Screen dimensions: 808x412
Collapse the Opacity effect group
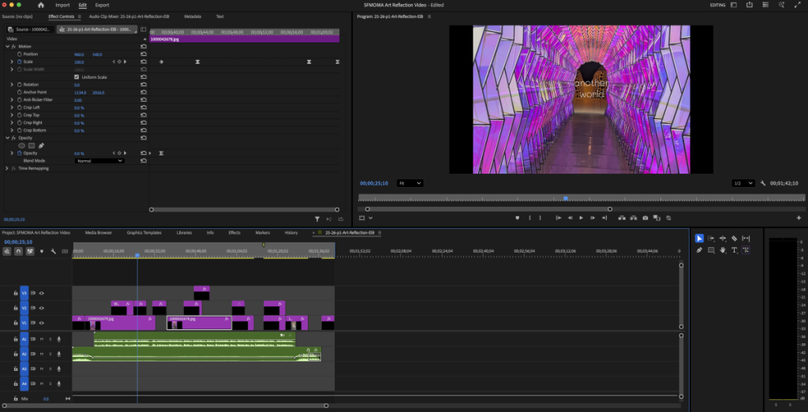[7, 138]
